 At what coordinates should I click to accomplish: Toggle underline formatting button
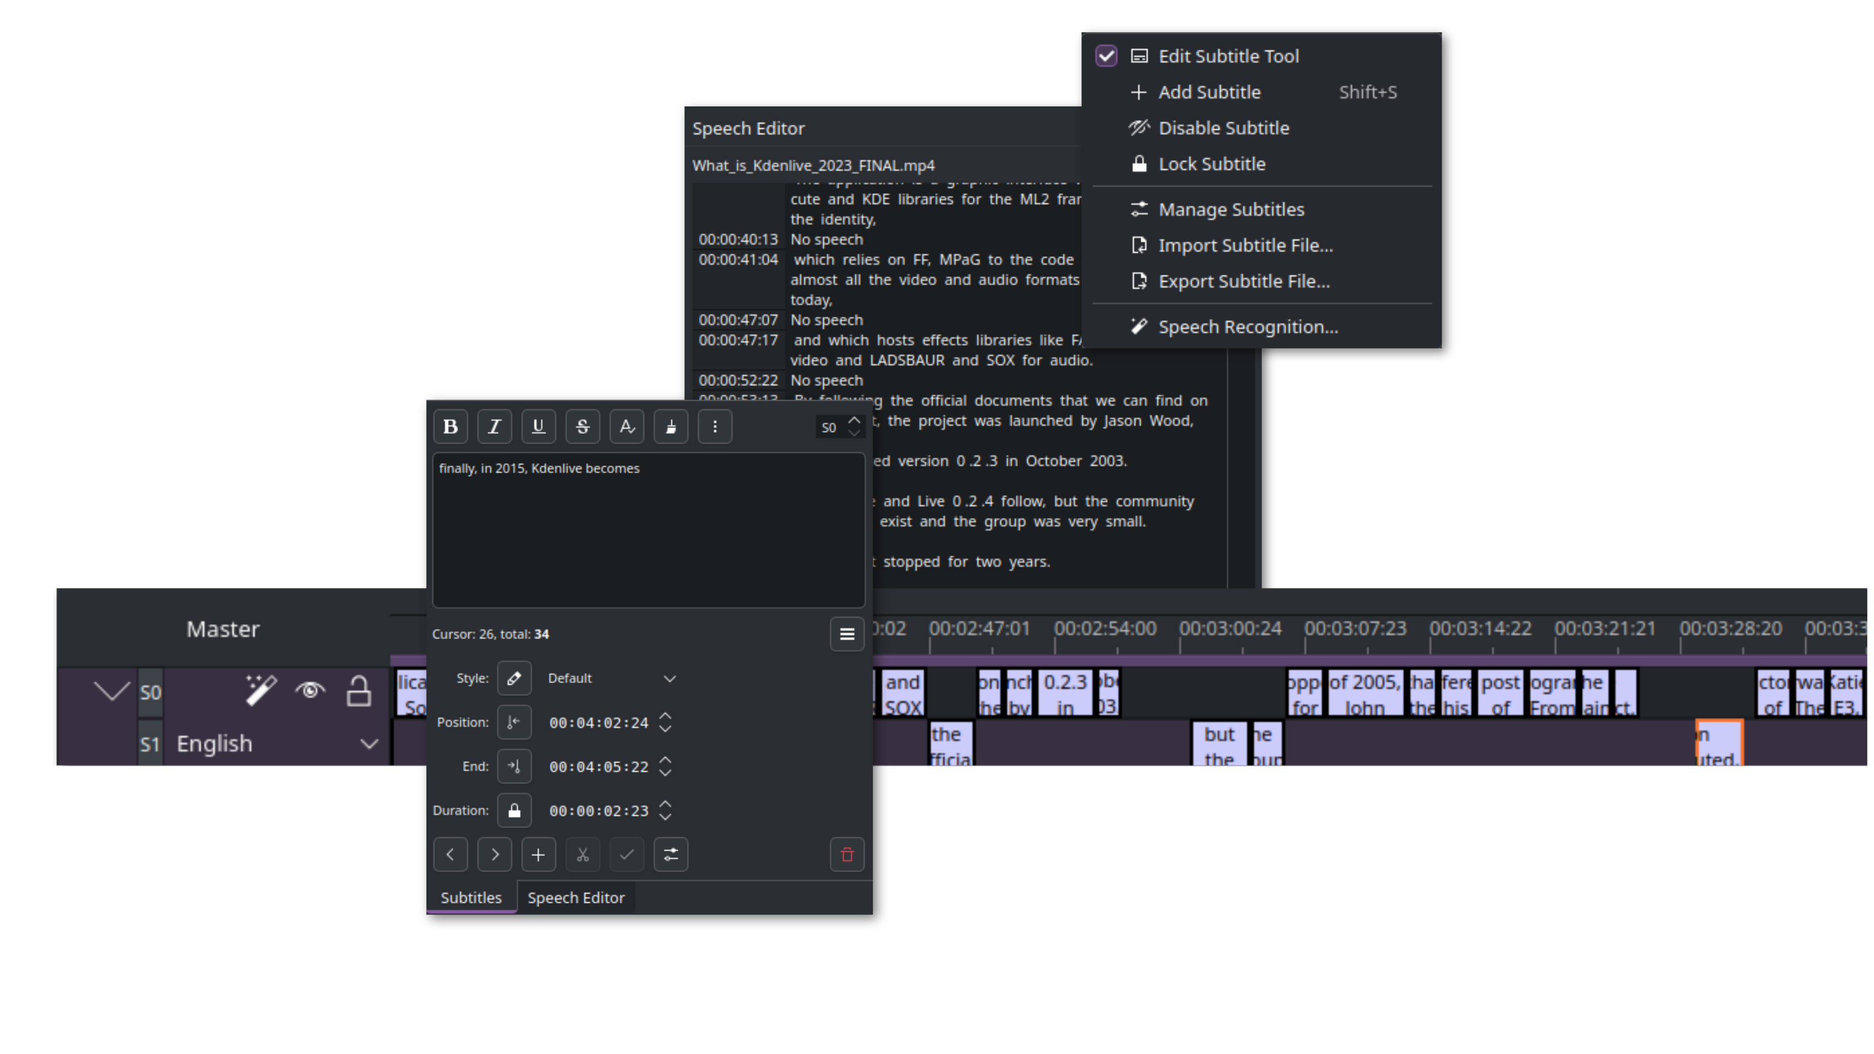coord(538,427)
